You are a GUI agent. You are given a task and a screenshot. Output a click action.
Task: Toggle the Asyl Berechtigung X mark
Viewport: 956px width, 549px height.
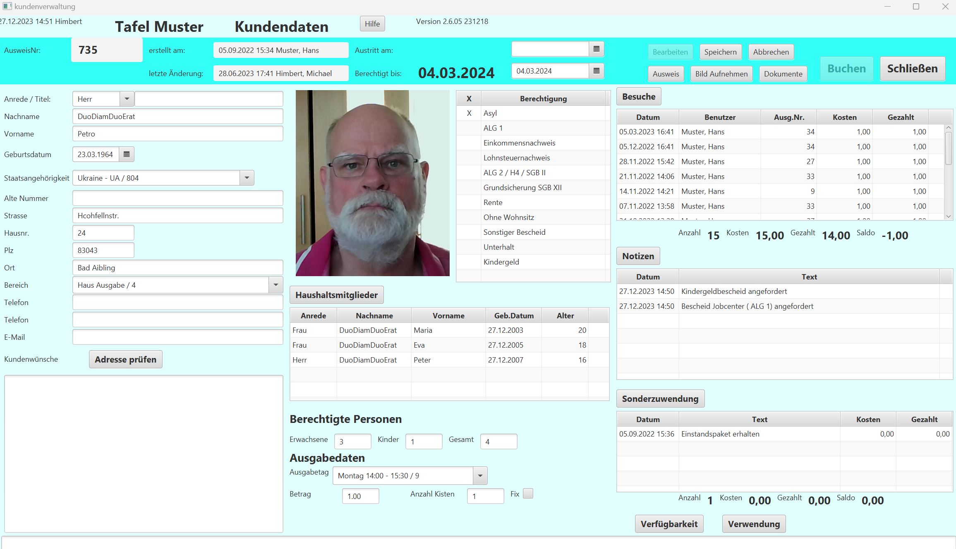coord(469,113)
